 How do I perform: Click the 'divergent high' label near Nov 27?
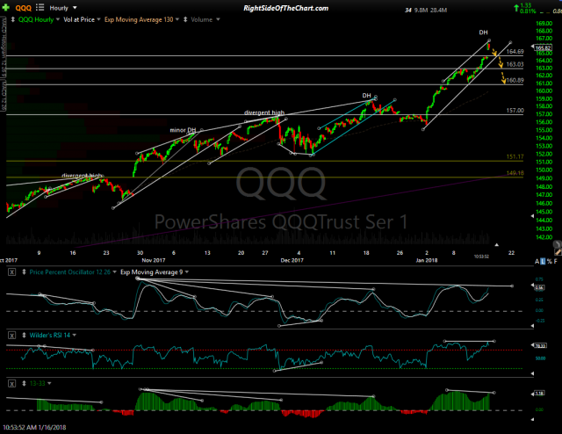pos(264,112)
